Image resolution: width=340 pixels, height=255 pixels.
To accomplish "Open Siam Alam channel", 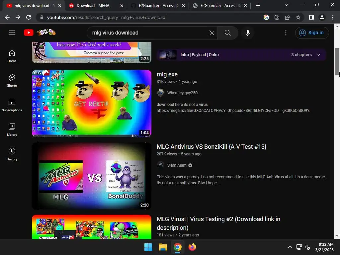I will pyautogui.click(x=177, y=165).
